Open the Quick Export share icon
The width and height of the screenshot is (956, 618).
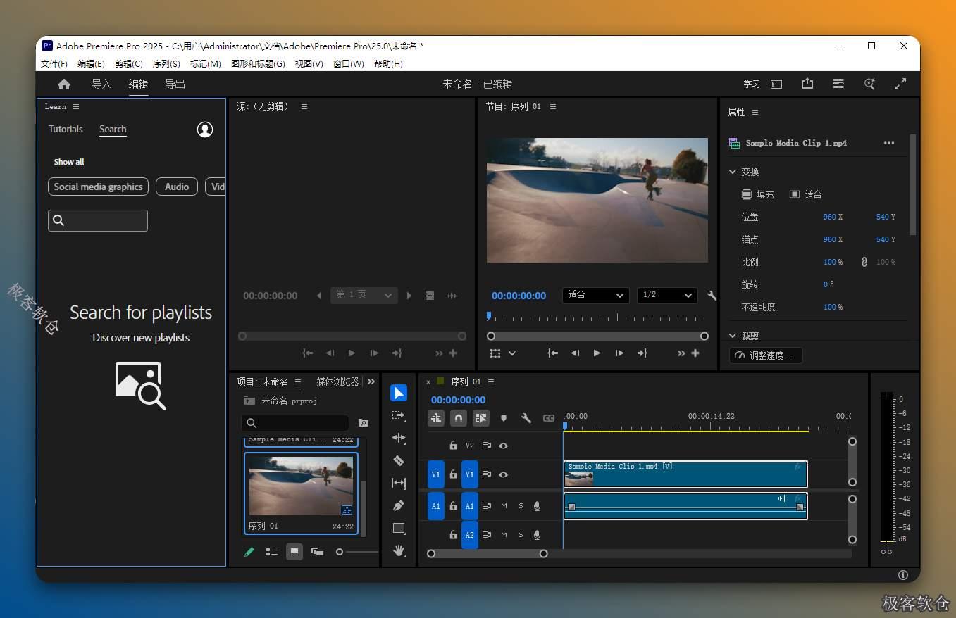807,84
